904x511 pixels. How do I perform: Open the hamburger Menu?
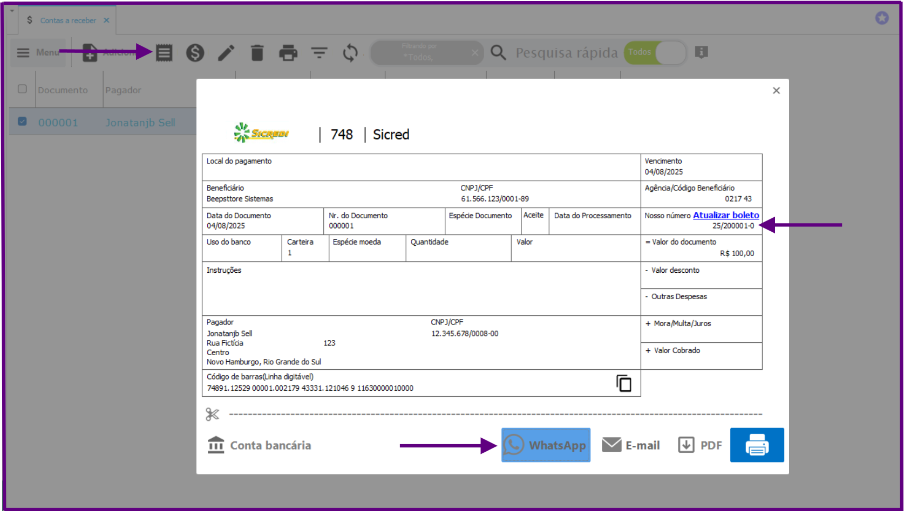coord(38,53)
